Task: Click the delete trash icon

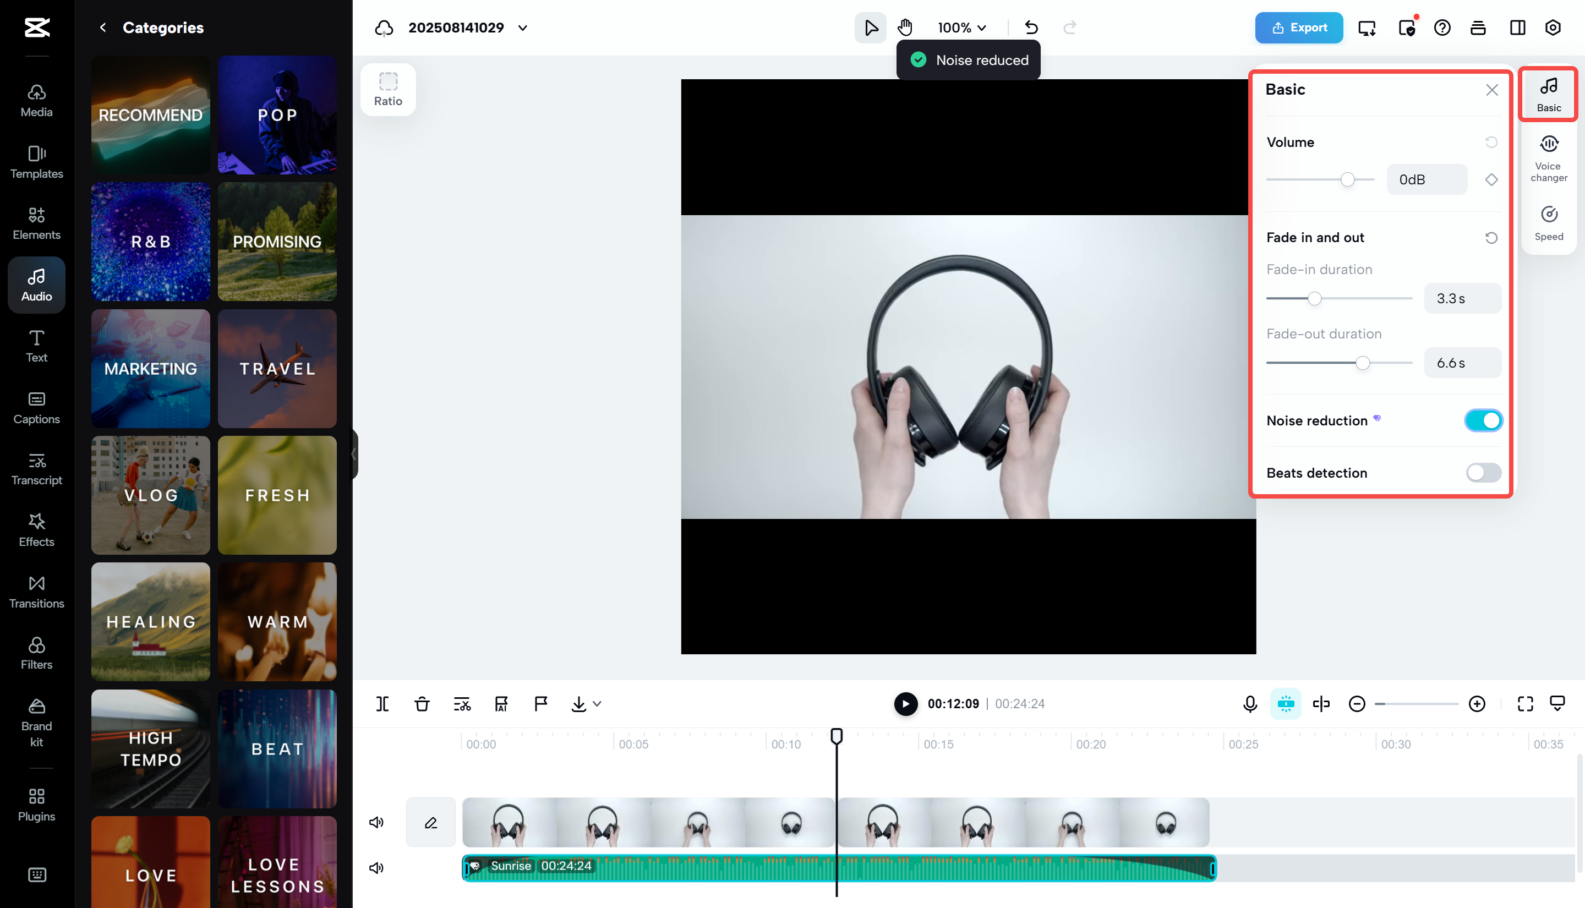Action: coord(422,703)
